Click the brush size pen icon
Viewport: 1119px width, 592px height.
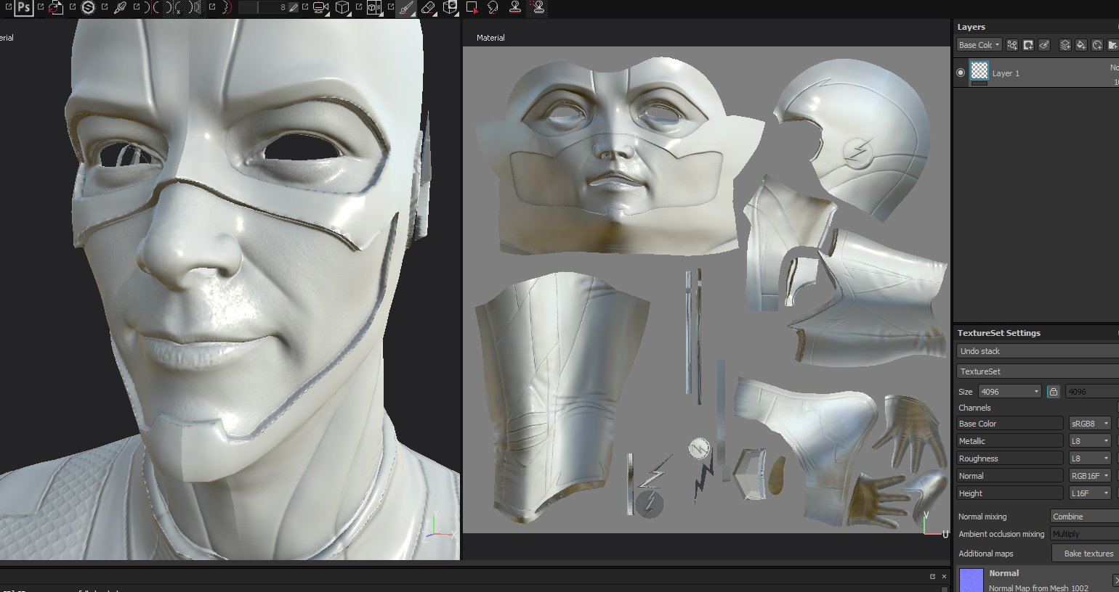click(294, 7)
